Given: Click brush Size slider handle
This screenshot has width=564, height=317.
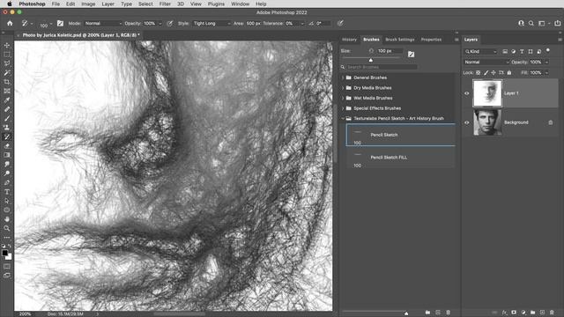Looking at the screenshot, I should [370, 60].
